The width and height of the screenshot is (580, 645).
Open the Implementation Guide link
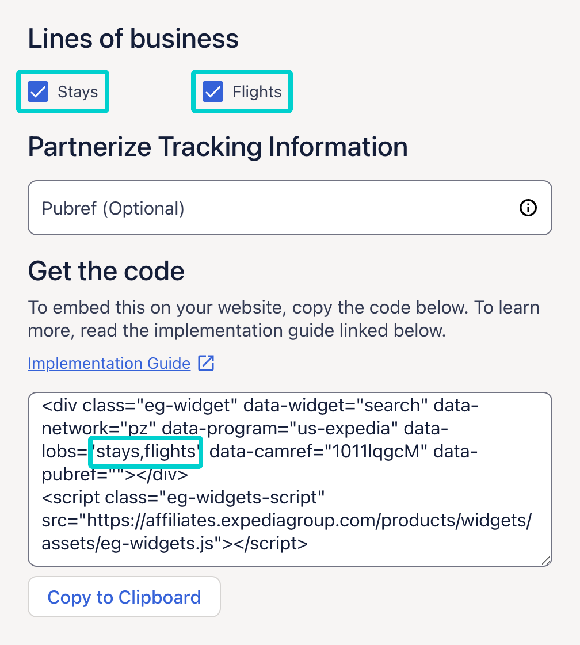[109, 364]
